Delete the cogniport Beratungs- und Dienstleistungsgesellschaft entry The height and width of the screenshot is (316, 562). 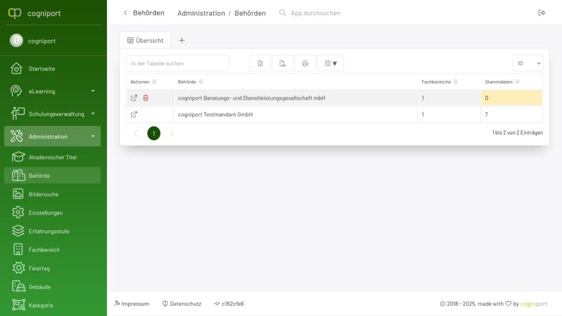point(146,98)
